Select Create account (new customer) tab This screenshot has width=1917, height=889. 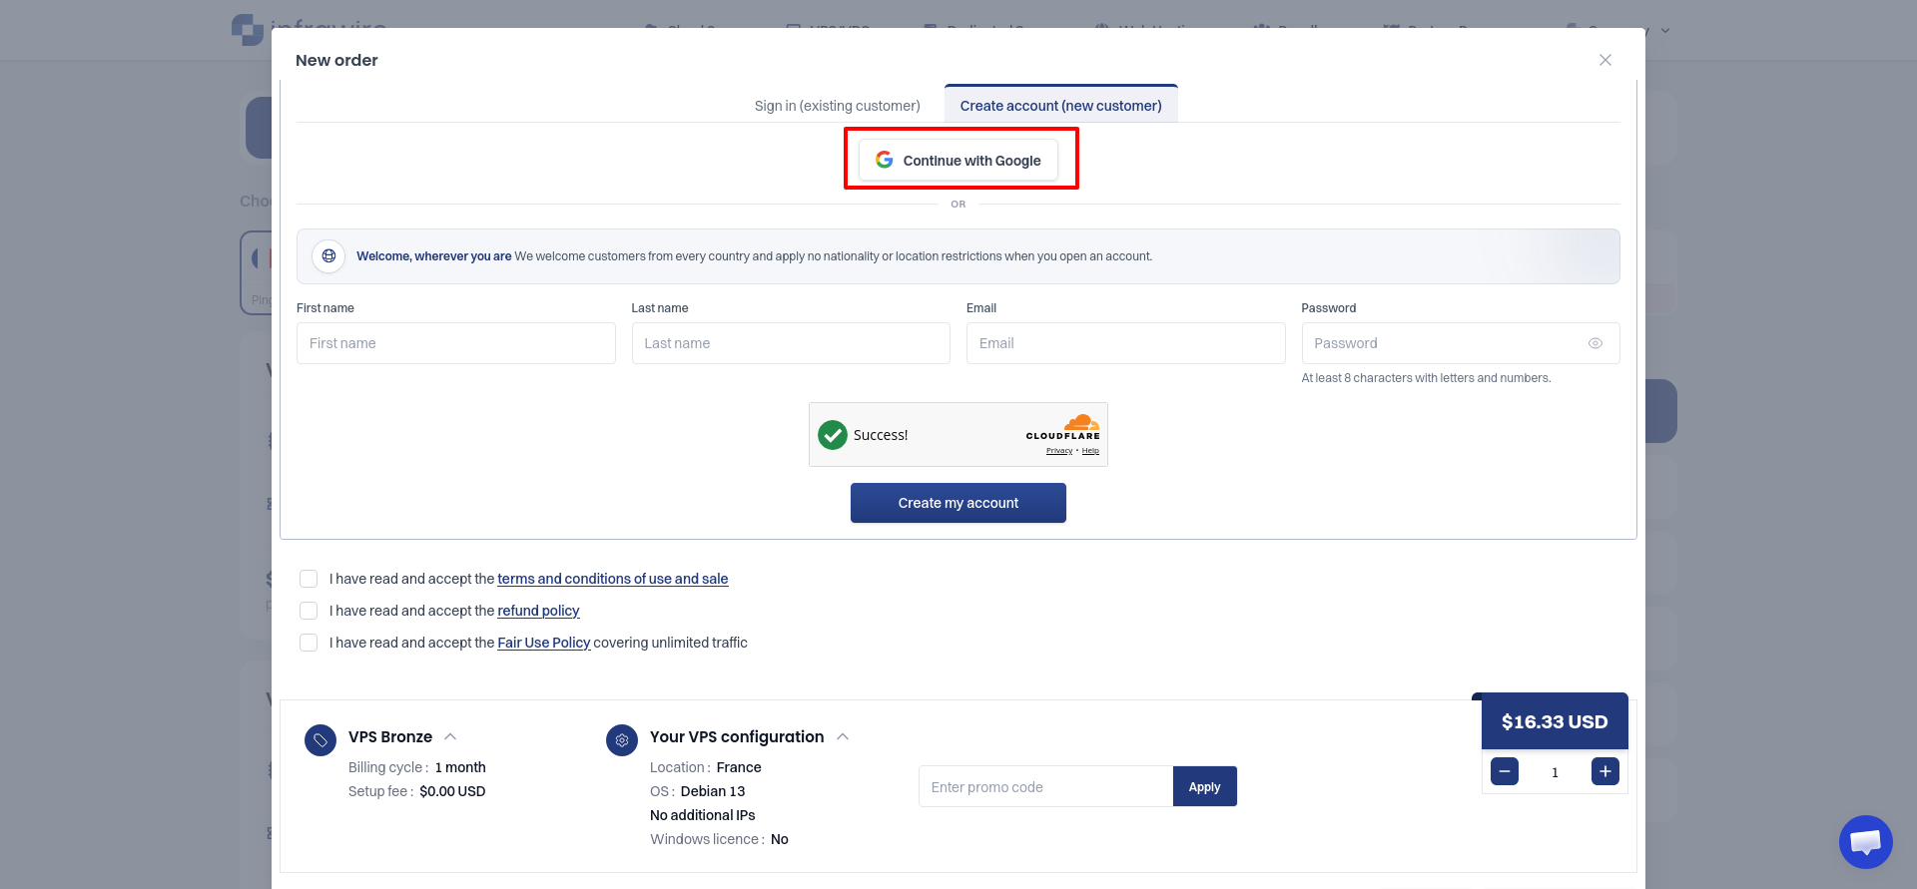tap(1060, 106)
